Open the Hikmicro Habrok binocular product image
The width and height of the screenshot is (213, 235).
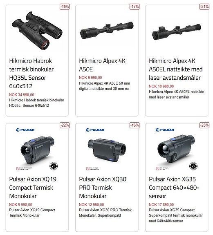[37, 31]
